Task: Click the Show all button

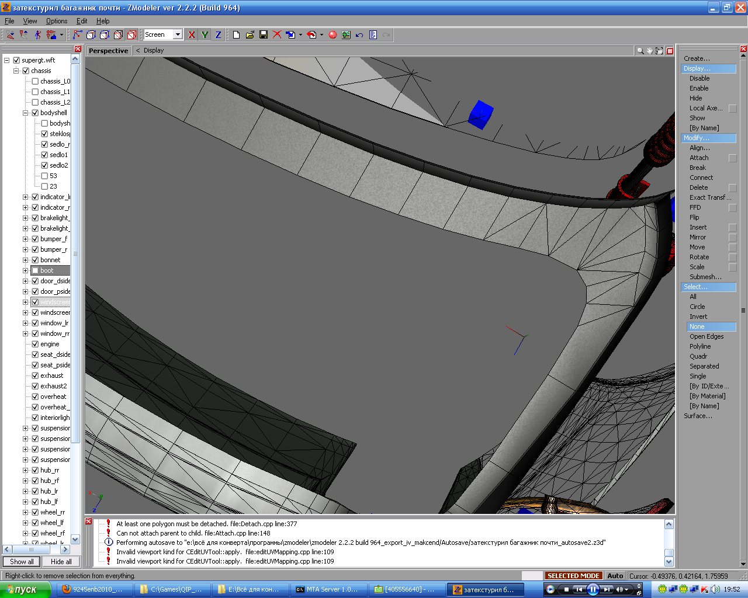Action: 22,562
